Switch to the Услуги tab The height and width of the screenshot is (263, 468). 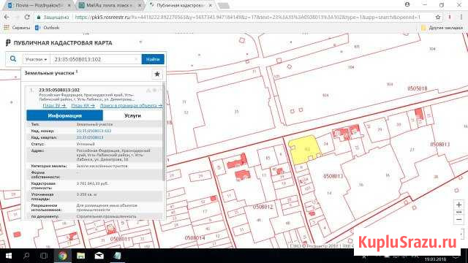tap(132, 115)
